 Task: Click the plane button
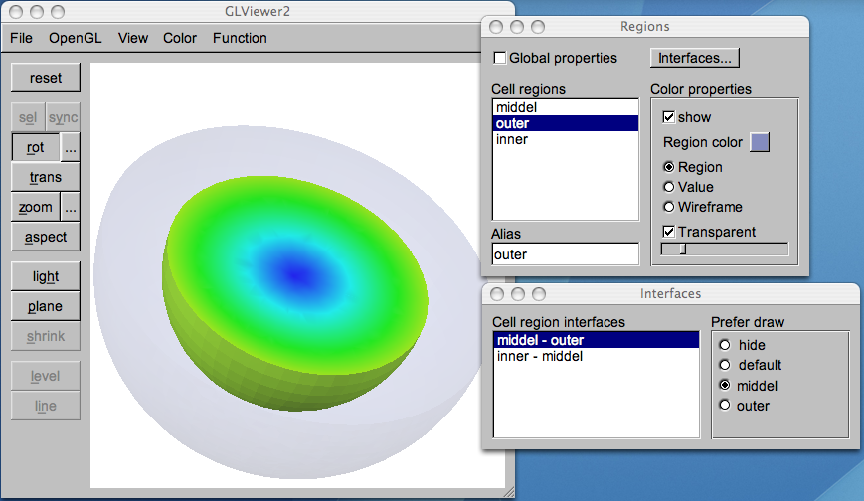45,306
